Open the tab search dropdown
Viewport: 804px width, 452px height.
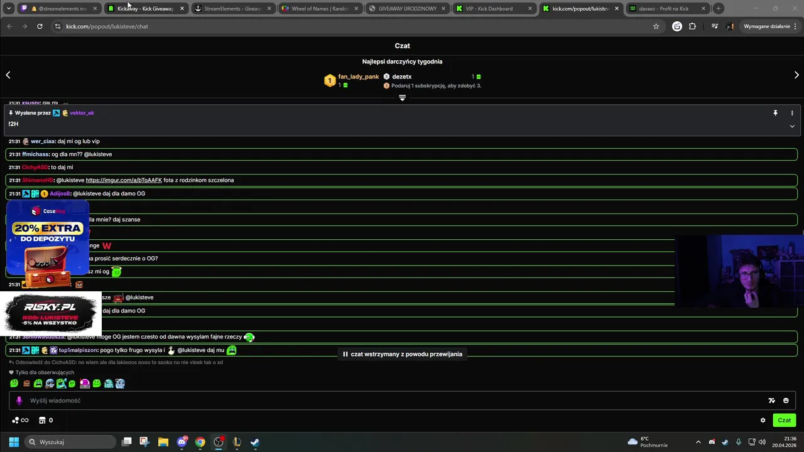coord(9,8)
